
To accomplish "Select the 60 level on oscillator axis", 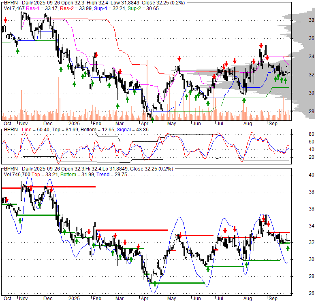I will coord(312,142).
